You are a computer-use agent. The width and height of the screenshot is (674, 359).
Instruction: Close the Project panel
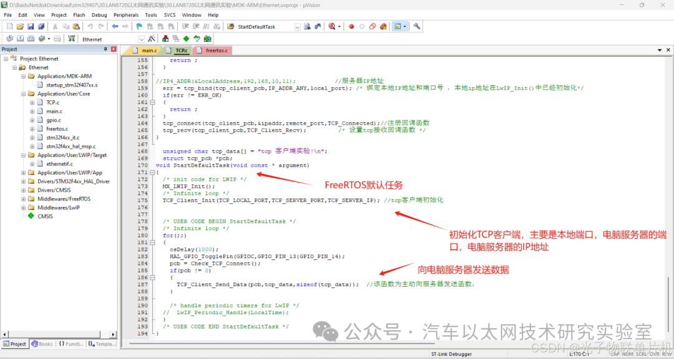click(x=113, y=49)
